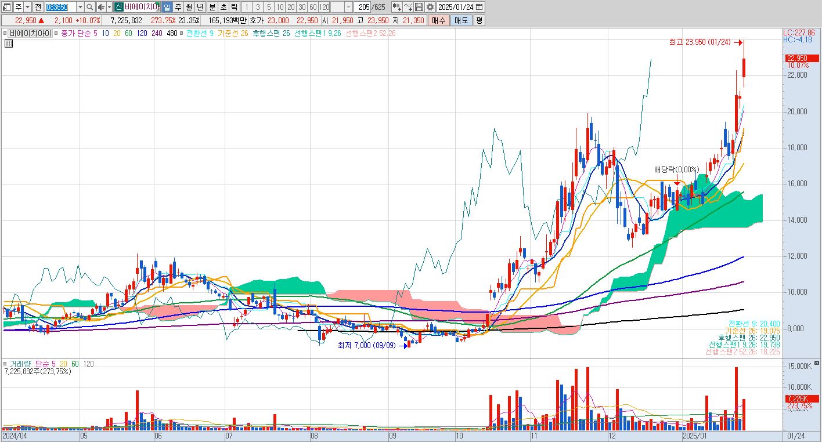Click the speaker sound icon in toolbar

pos(100,7)
